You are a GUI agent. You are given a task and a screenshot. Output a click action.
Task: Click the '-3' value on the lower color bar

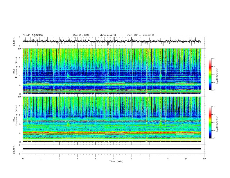(214, 107)
